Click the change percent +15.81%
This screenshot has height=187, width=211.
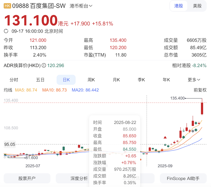(102, 24)
